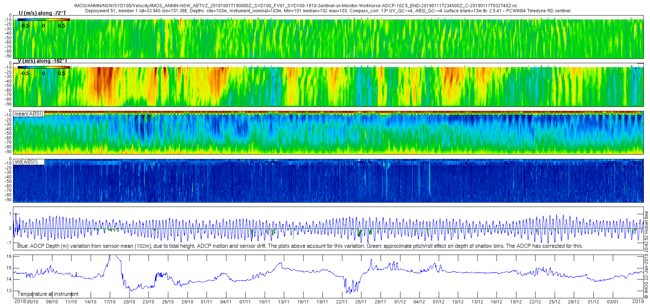Viewport: 650px width, 307px height.
Task: Click the deployment metadata line
Action: (328, 11)
